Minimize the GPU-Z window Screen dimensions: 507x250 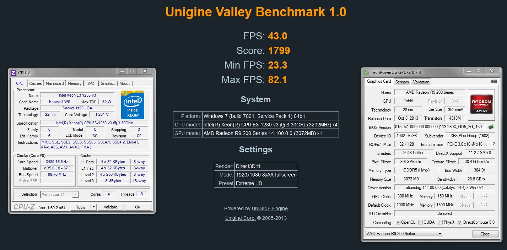(x=469, y=71)
